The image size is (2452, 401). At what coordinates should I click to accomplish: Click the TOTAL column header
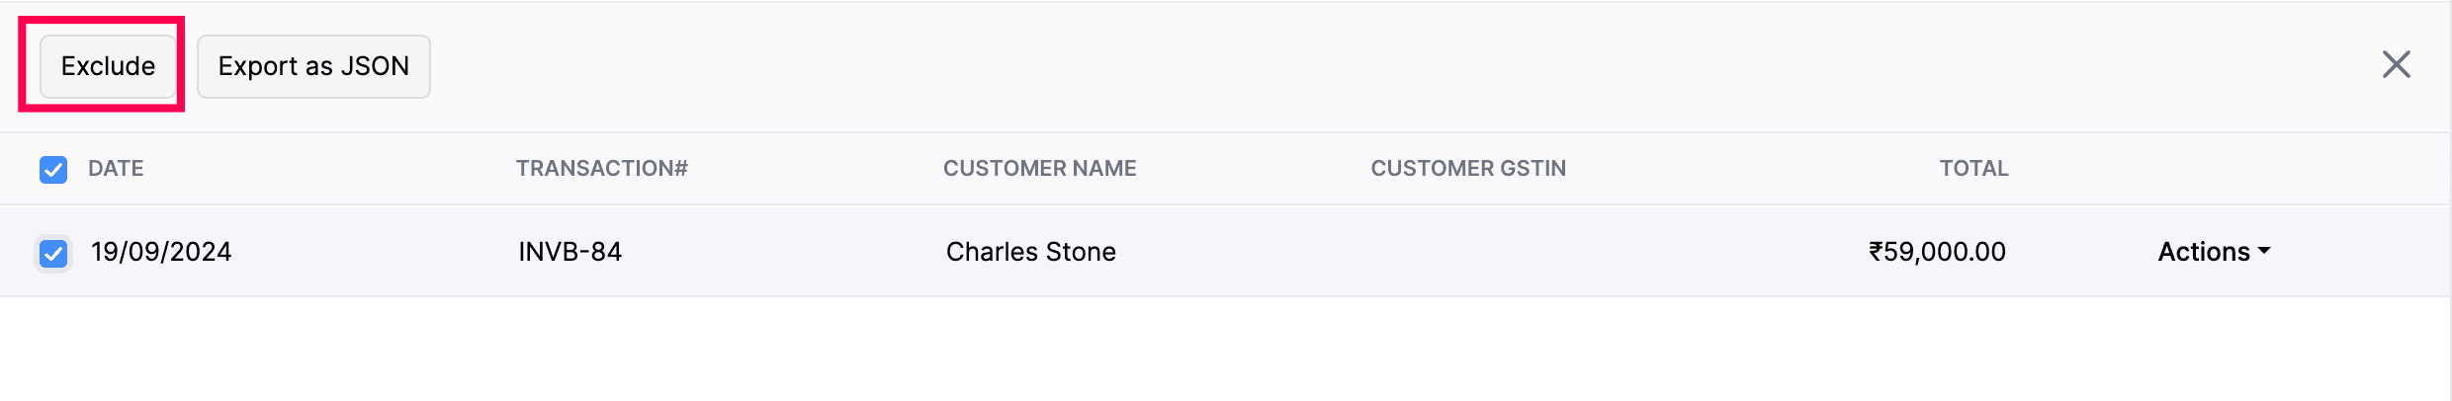(x=1972, y=169)
